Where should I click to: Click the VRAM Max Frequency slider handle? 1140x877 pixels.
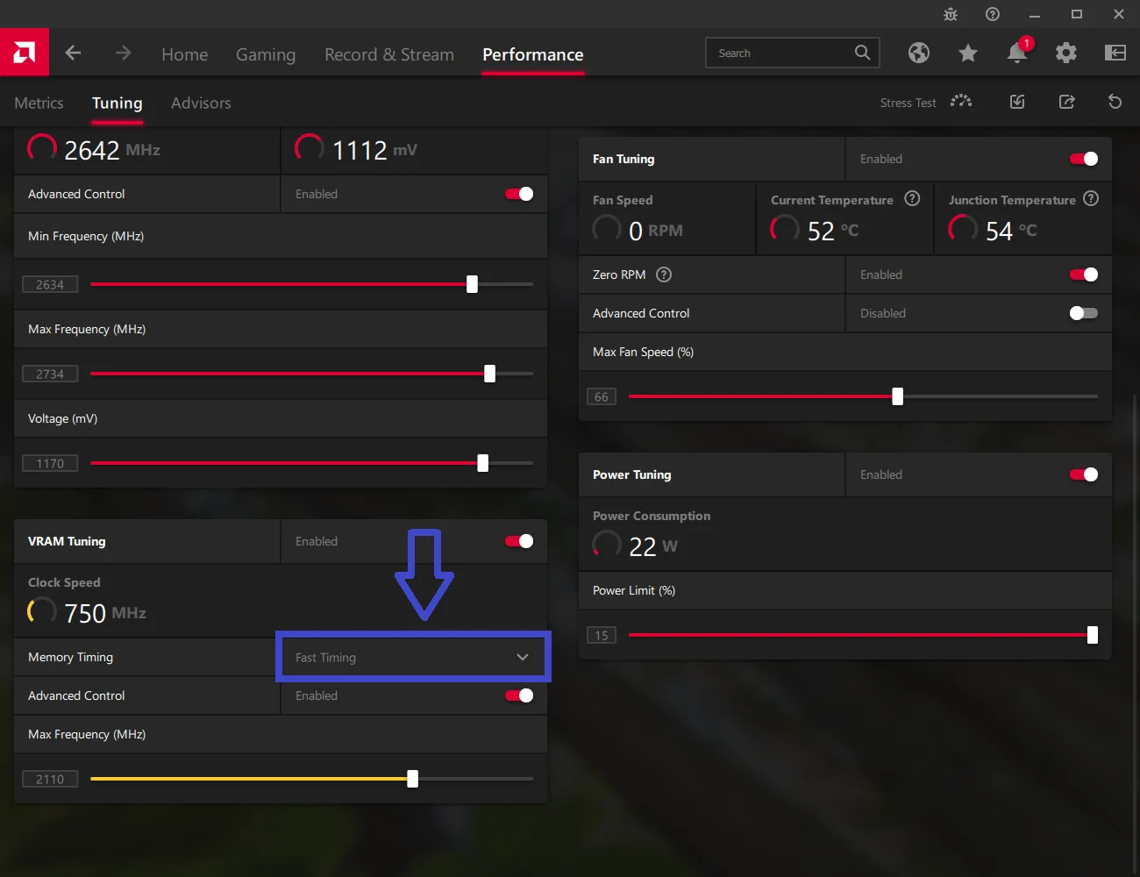point(412,779)
